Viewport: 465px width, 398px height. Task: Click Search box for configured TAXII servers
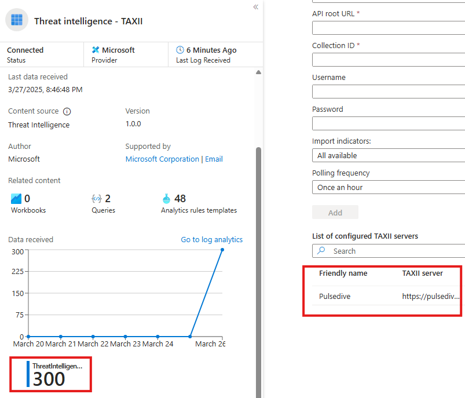tap(389, 251)
